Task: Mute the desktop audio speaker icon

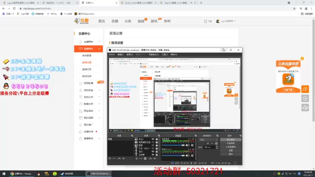Action: [187, 145]
